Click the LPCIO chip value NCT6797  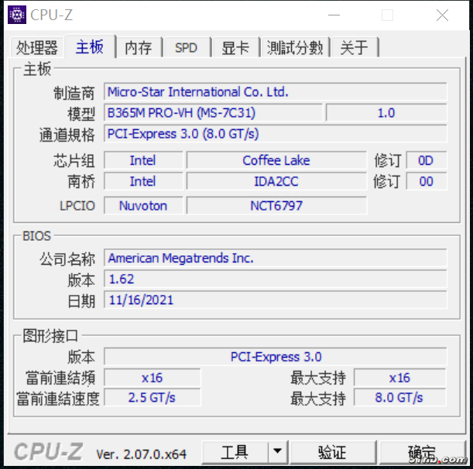click(276, 205)
